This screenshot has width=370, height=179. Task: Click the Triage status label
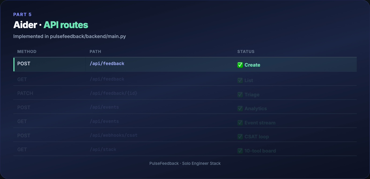click(252, 95)
